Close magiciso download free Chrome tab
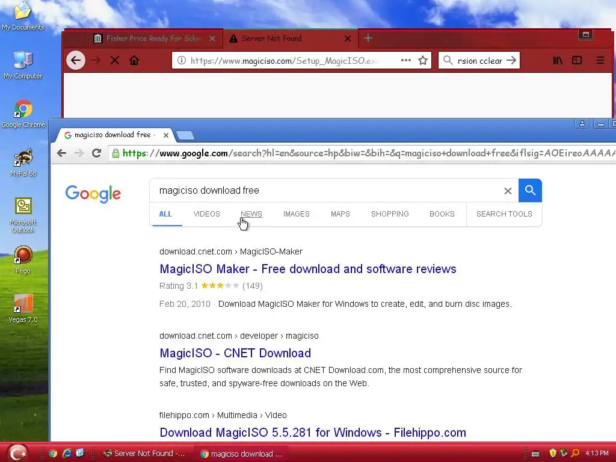This screenshot has width=616, height=462. point(166,135)
